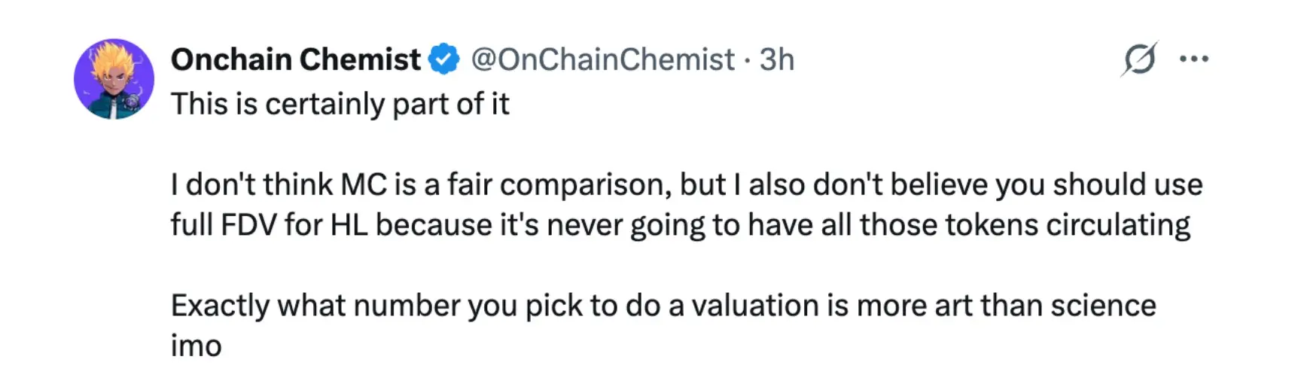
Task: Click the abbreviation "HL" in the tweet
Action: click(349, 225)
